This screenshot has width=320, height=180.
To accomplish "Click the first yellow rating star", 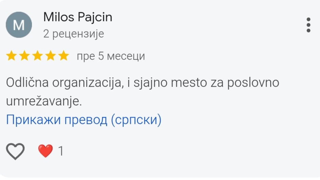I will click(x=12, y=56).
